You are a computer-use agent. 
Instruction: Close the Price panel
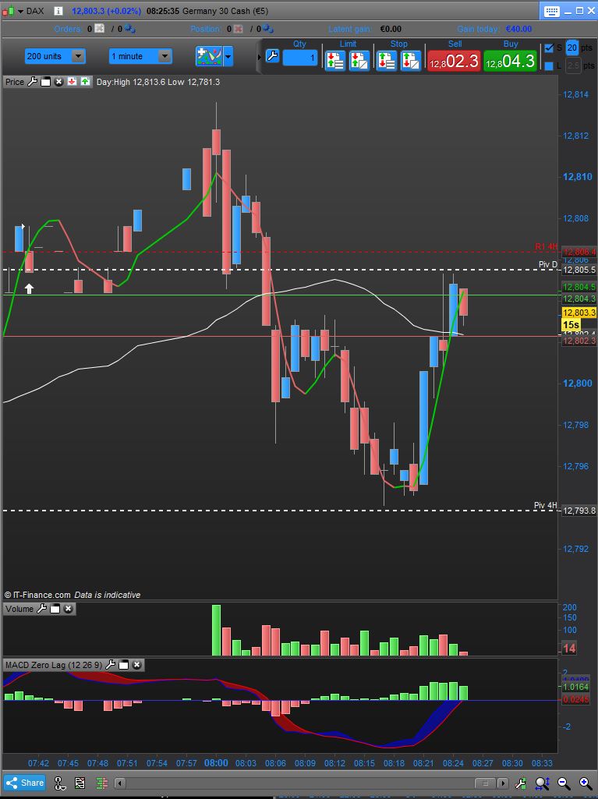click(58, 82)
